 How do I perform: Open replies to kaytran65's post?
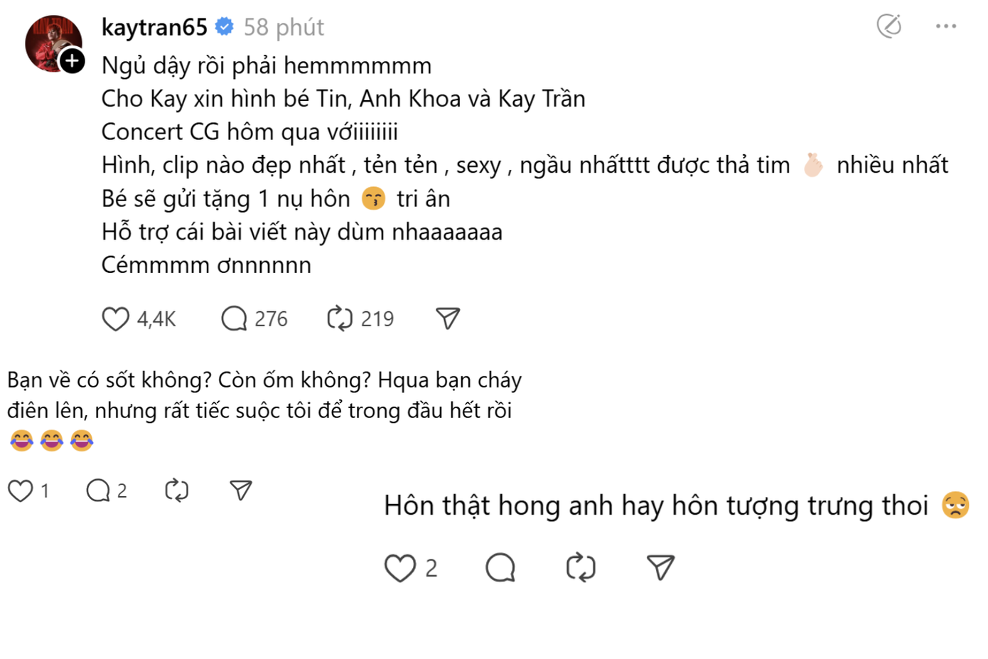[x=233, y=318]
